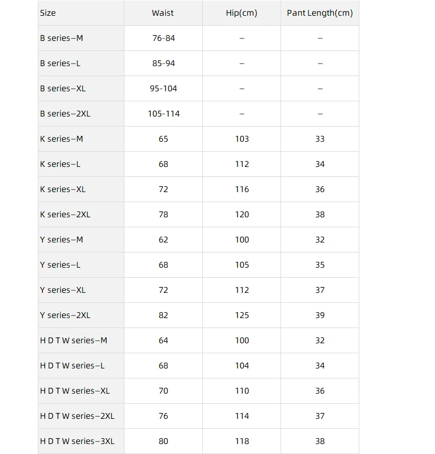Click the Waist column header
Viewport: 435px width, 454px height.
163,13
